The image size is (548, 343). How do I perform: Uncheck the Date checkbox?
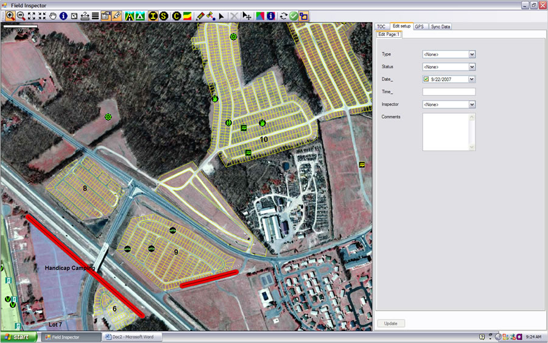pos(426,79)
